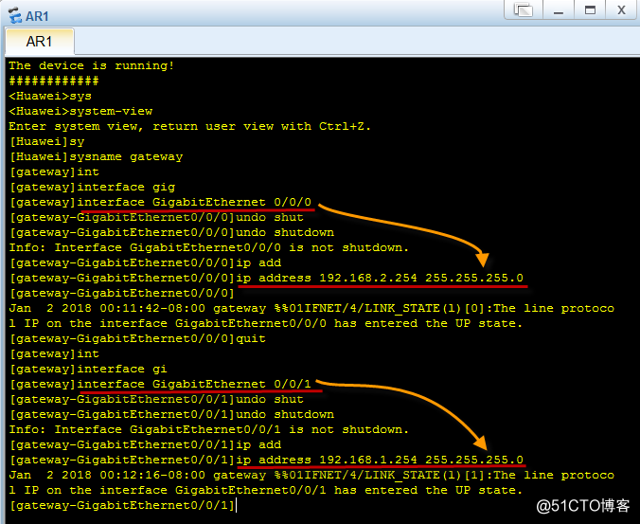Close the AR1 window
This screenshot has height=524, width=640.
pyautogui.click(x=621, y=9)
